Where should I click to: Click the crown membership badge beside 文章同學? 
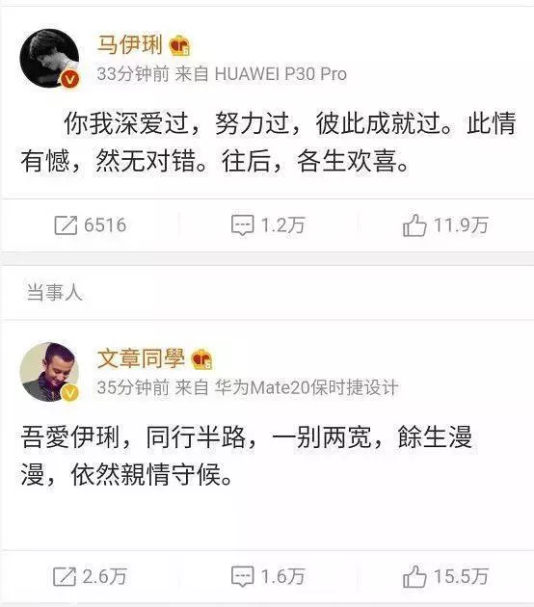(x=201, y=358)
